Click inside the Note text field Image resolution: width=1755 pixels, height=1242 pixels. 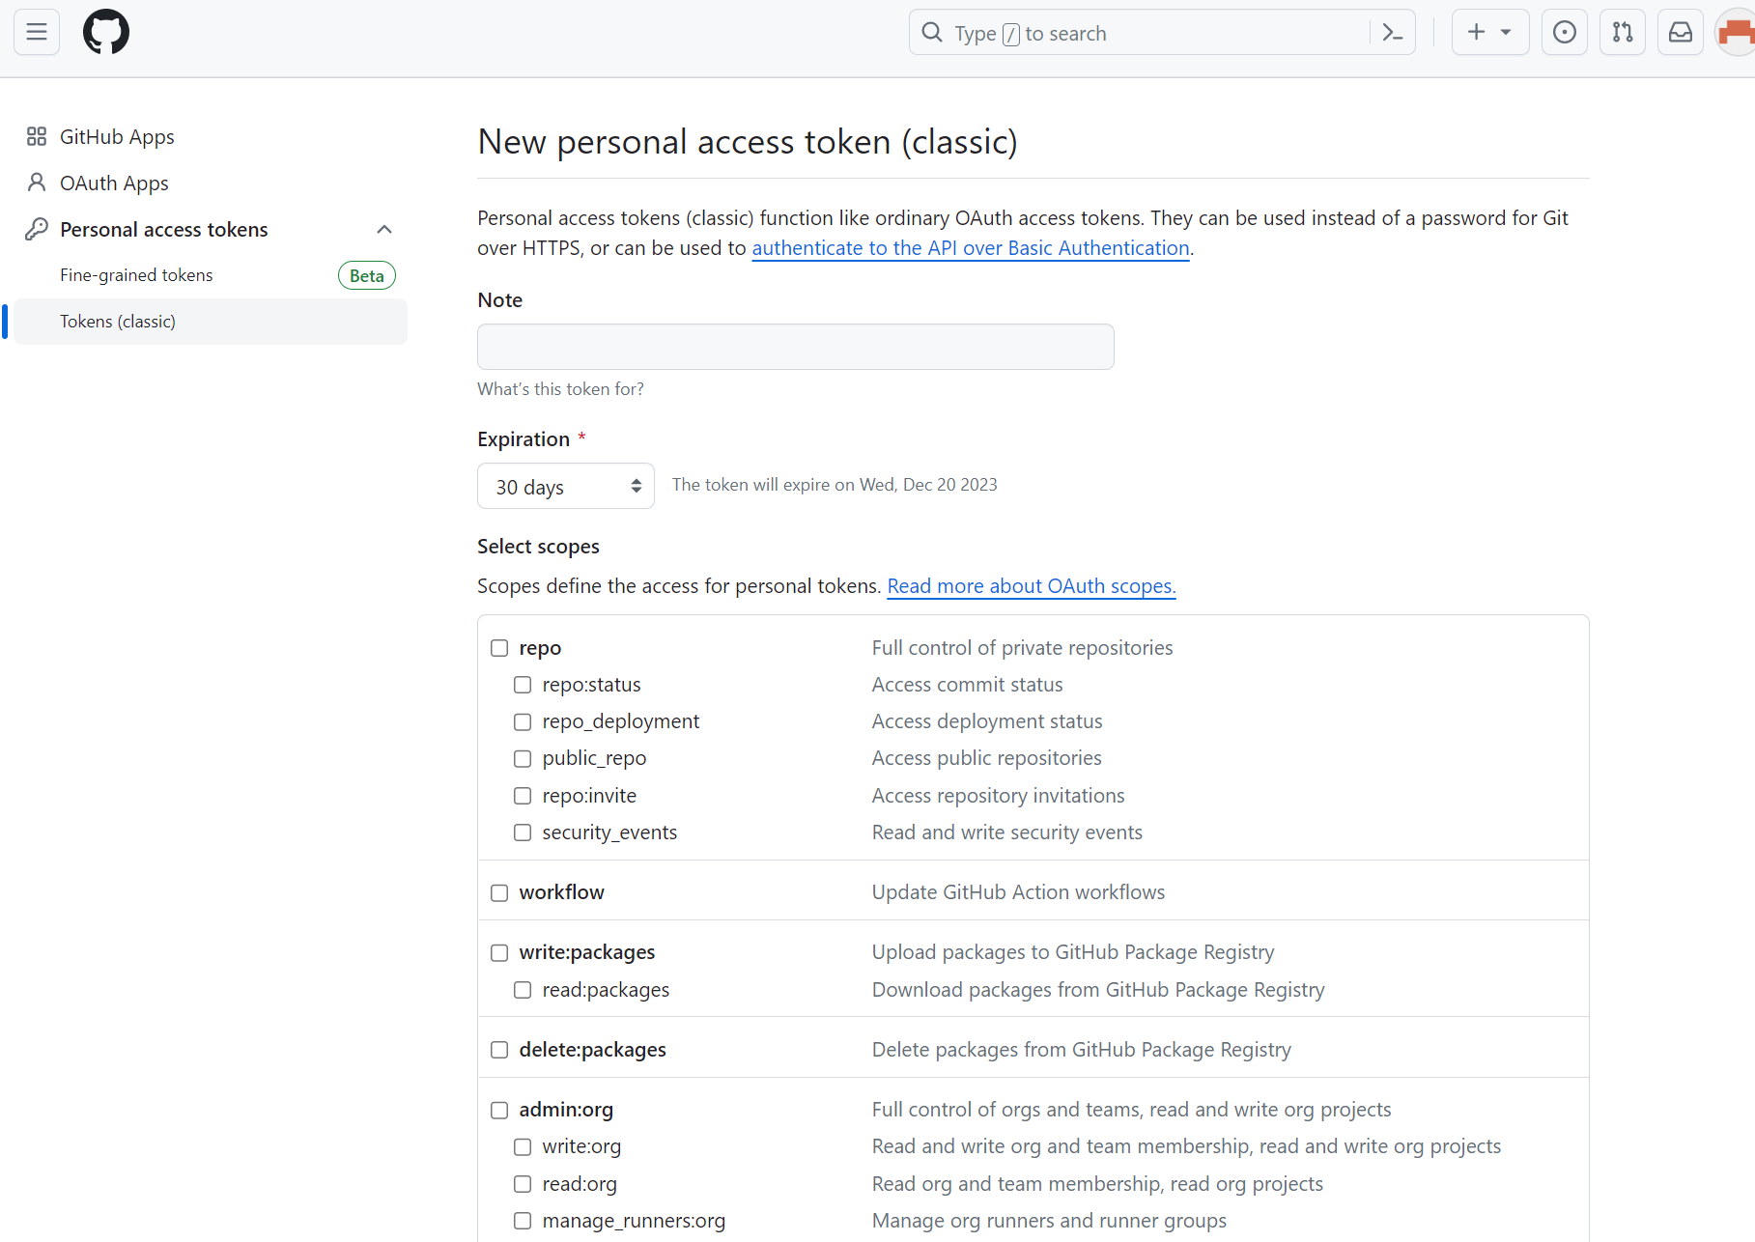795,346
